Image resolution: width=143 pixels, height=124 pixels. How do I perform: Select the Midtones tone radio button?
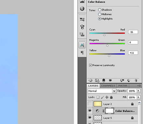coord(99,14)
